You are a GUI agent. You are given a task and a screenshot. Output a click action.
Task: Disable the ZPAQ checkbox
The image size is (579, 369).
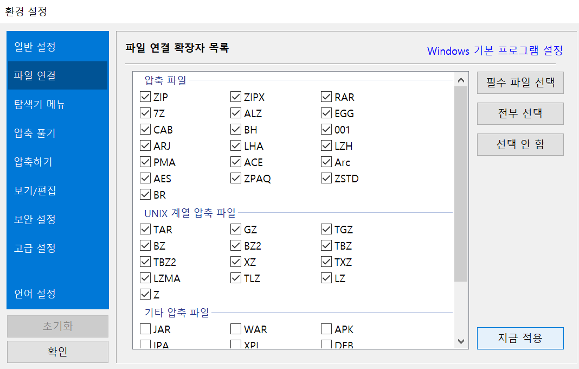(x=235, y=178)
